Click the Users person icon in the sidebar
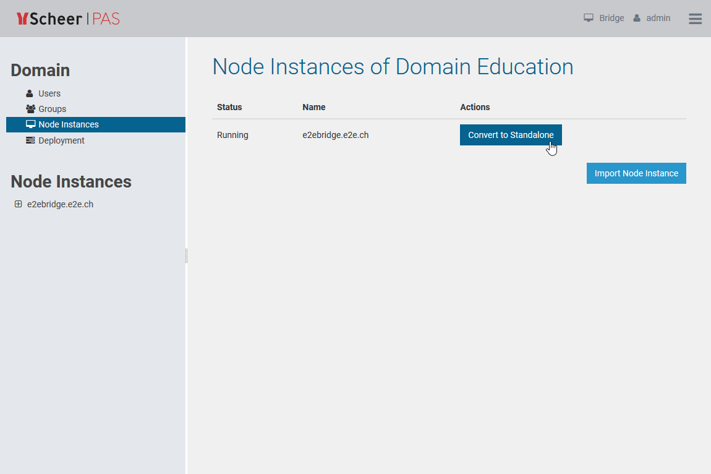Screen dimensions: 711x474 28,93
